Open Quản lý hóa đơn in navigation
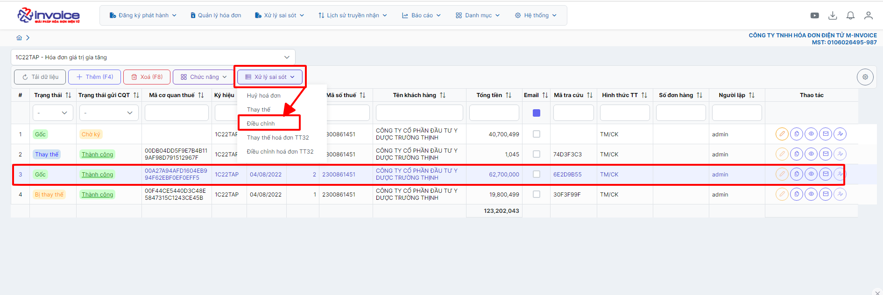Screen dimensions: 883x295 [x=216, y=15]
